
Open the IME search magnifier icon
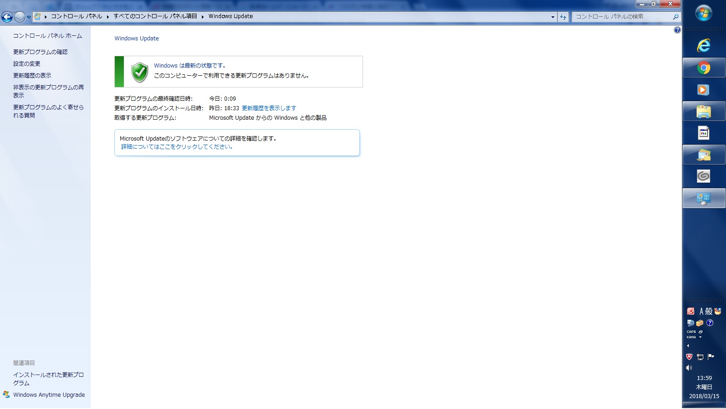(x=691, y=323)
